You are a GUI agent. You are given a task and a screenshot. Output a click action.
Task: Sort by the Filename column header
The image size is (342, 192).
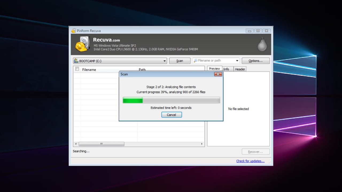coord(109,69)
